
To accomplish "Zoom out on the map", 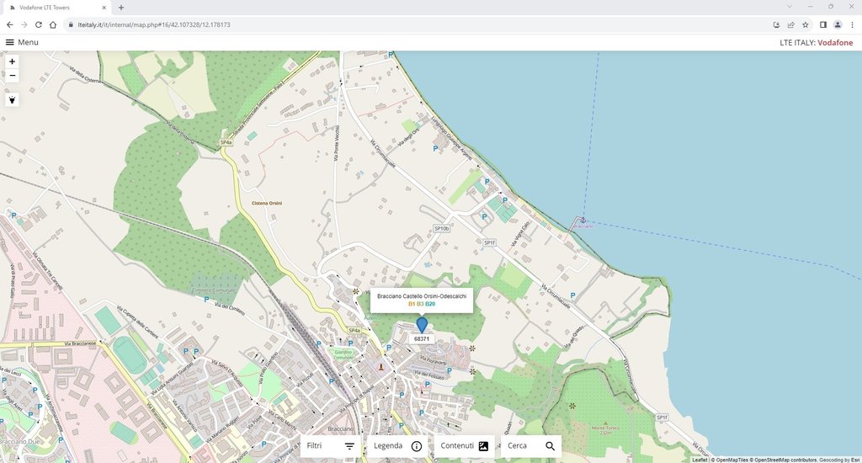I will (x=12, y=76).
